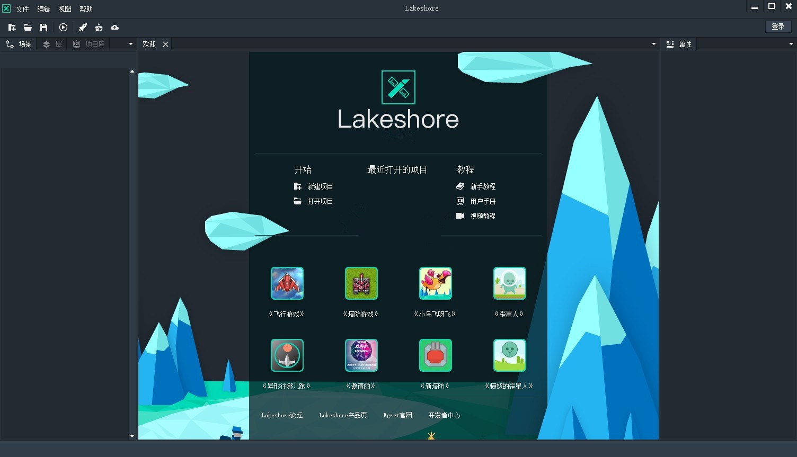Open the 文件 menu
This screenshot has width=797, height=457.
click(22, 8)
